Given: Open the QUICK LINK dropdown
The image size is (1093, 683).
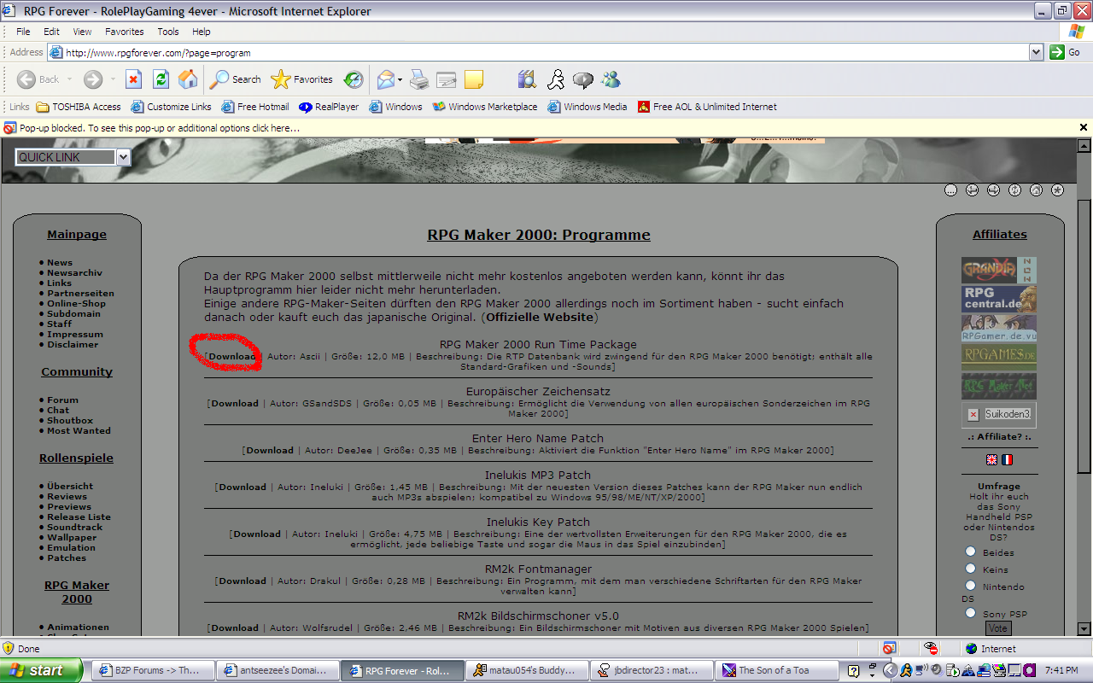Looking at the screenshot, I should [73, 157].
